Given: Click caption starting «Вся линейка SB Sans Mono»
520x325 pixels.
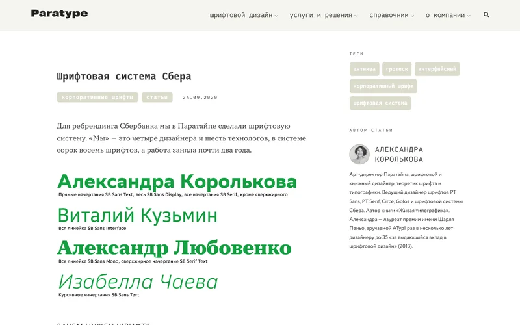Looking at the screenshot, I should tap(133, 261).
